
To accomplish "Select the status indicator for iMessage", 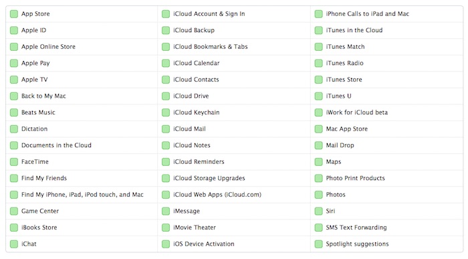I will click(166, 211).
